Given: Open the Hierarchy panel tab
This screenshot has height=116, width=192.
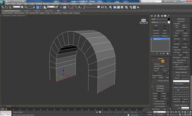Looking at the screenshot, I should (x=159, y=16).
